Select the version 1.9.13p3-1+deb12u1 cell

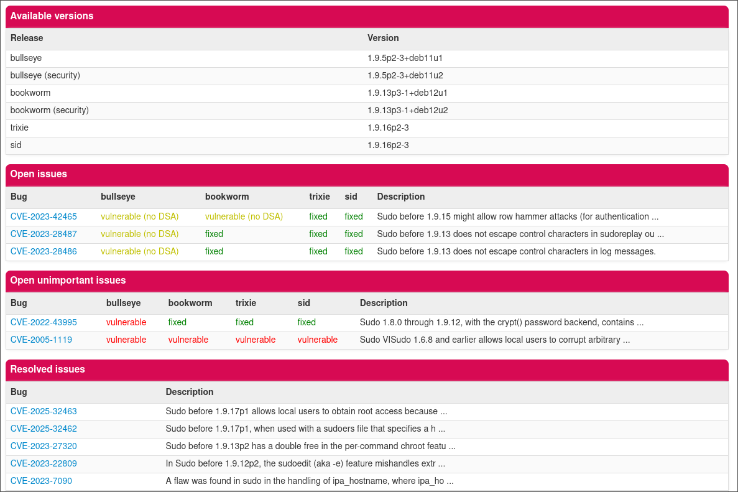tap(407, 93)
